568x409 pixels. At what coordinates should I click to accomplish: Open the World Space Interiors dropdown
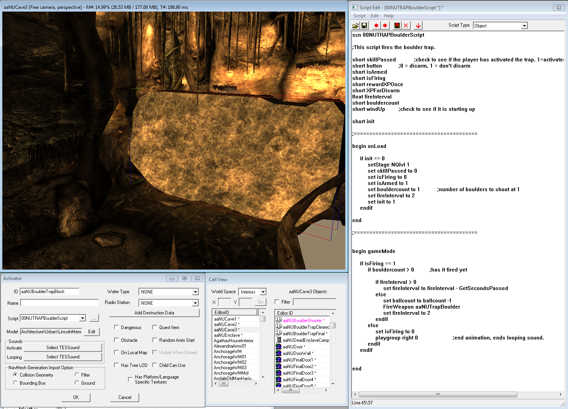(263, 292)
